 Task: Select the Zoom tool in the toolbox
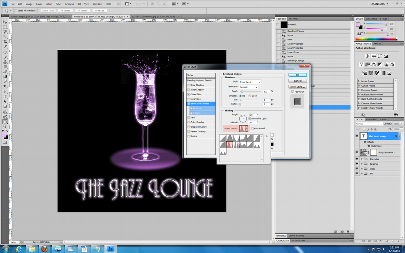(5, 127)
